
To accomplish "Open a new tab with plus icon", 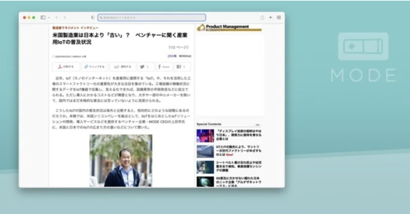I will point(270,17).
